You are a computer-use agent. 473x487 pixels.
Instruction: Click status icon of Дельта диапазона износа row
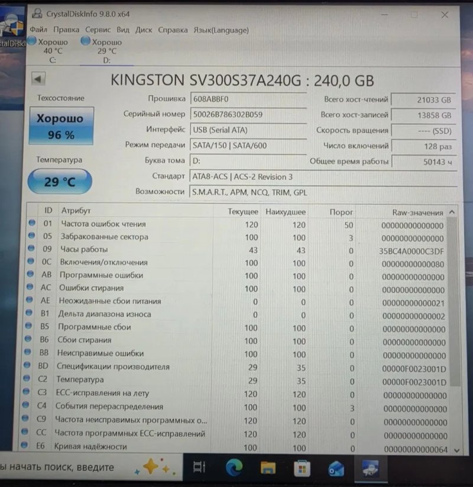click(x=29, y=313)
